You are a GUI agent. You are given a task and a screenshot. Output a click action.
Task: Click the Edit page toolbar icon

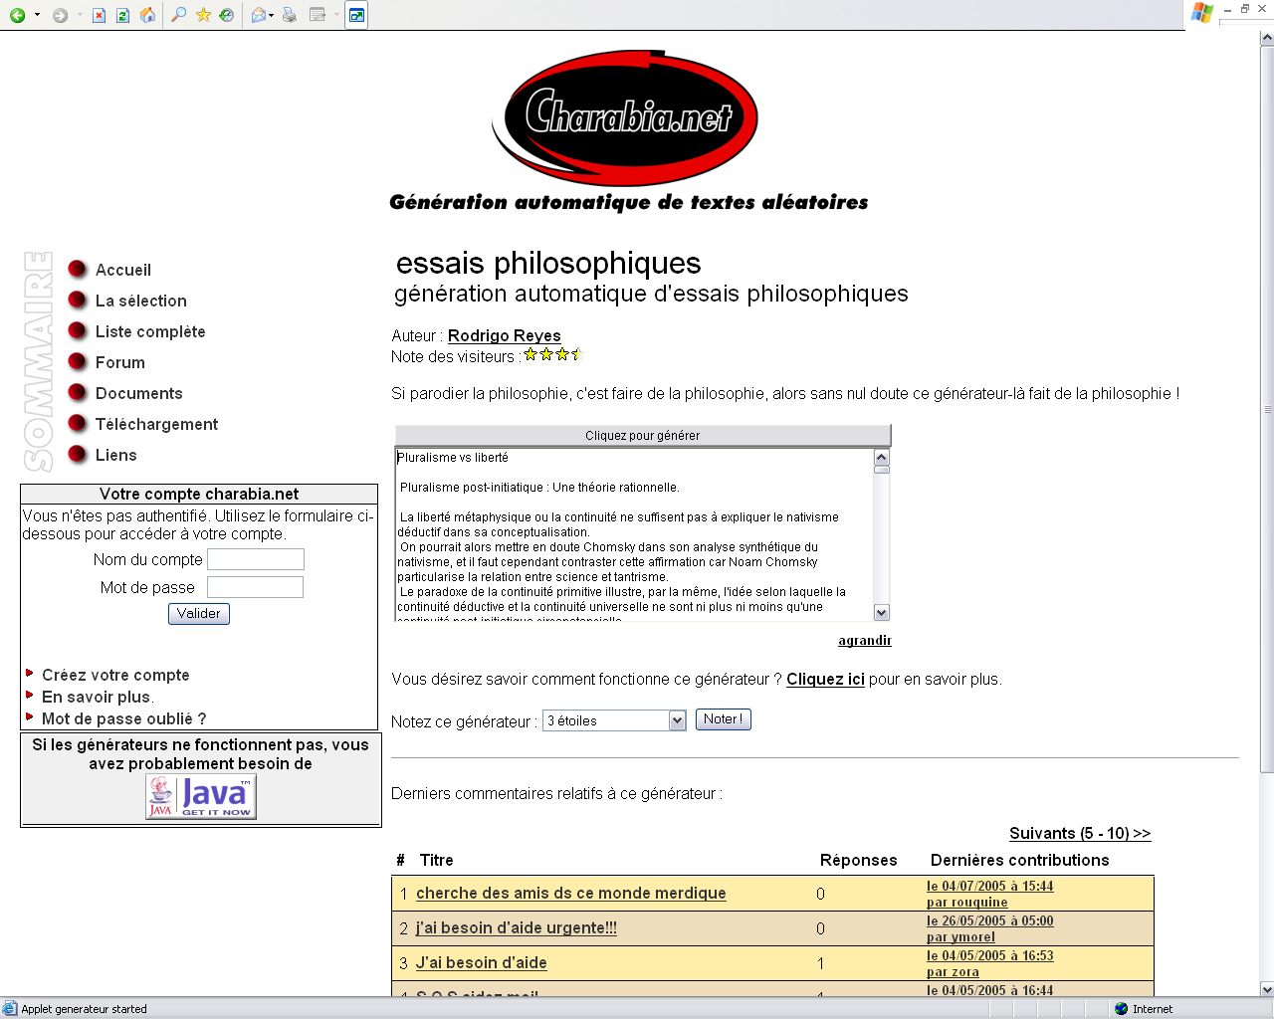(x=318, y=15)
